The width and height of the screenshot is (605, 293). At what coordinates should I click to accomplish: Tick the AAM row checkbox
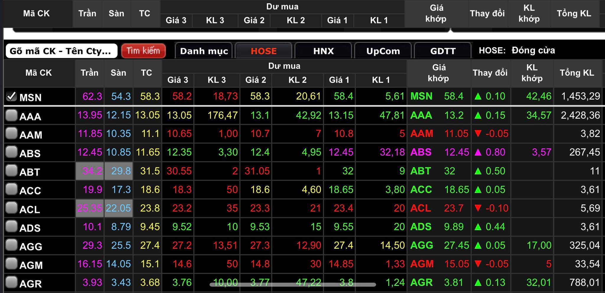click(11, 134)
